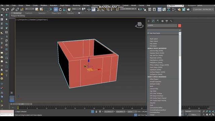The width and height of the screenshot is (215, 121).
Task: Open selection filter dropdown 'All'
Action: [30, 9]
